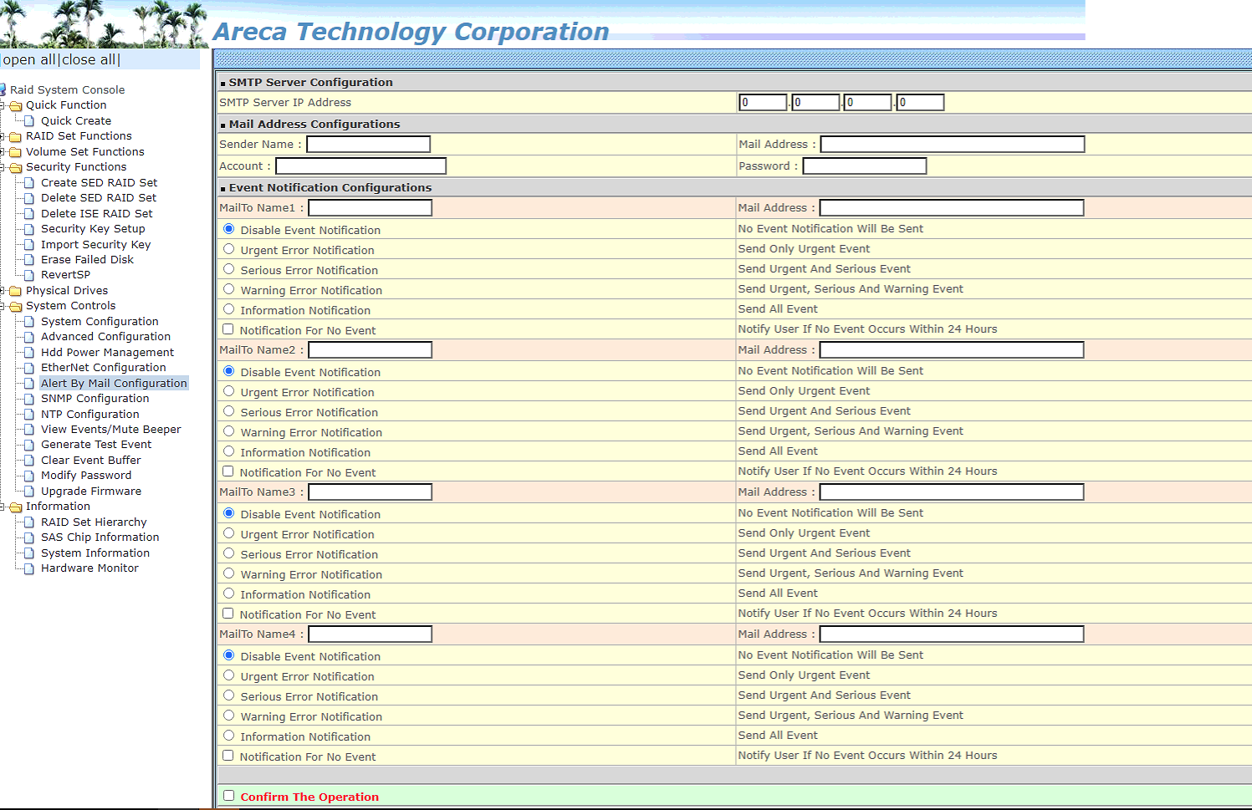The height and width of the screenshot is (810, 1252).
Task: Click the Quick Create link
Action: (76, 121)
